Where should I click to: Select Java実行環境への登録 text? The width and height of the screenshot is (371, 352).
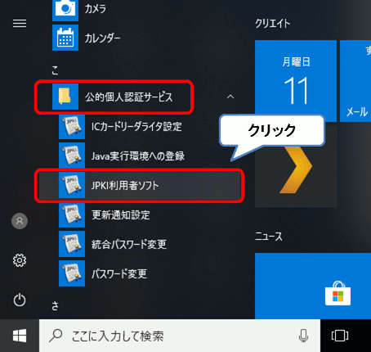138,156
